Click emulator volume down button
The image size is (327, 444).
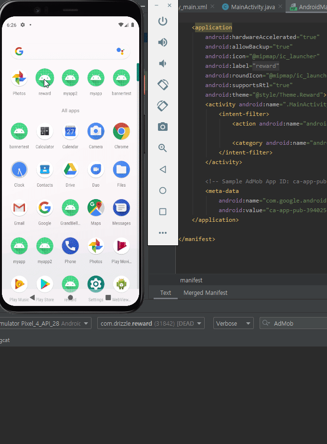[x=163, y=63]
